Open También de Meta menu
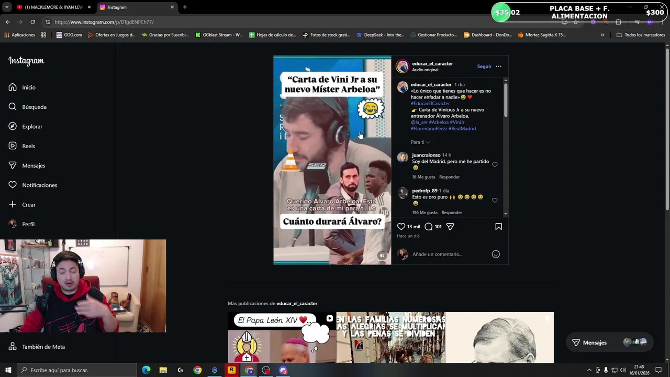 tap(37, 347)
